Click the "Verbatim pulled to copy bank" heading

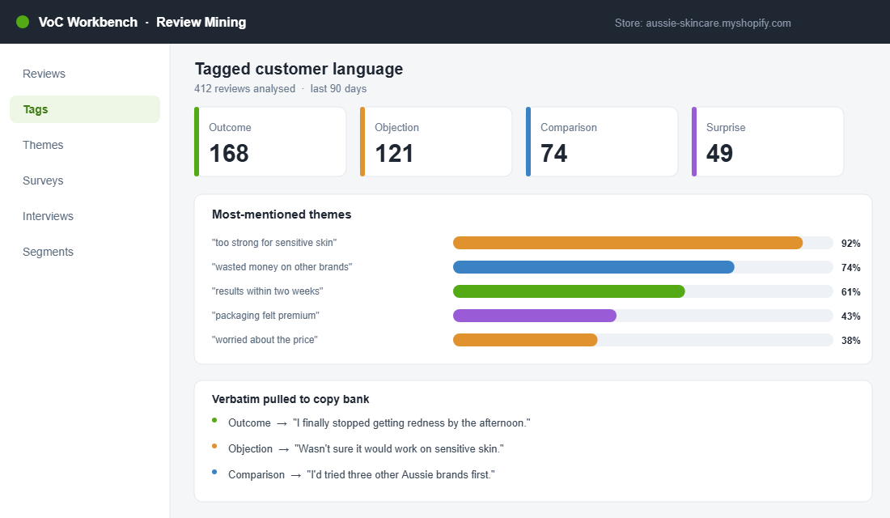point(290,399)
